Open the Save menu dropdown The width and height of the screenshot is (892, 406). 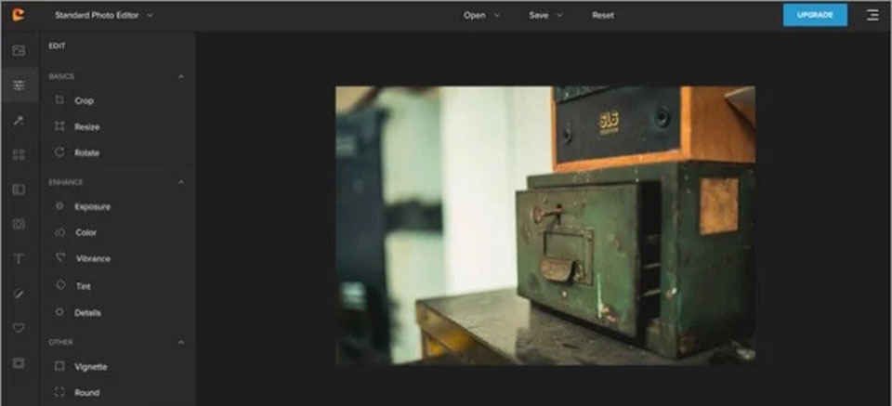545,16
